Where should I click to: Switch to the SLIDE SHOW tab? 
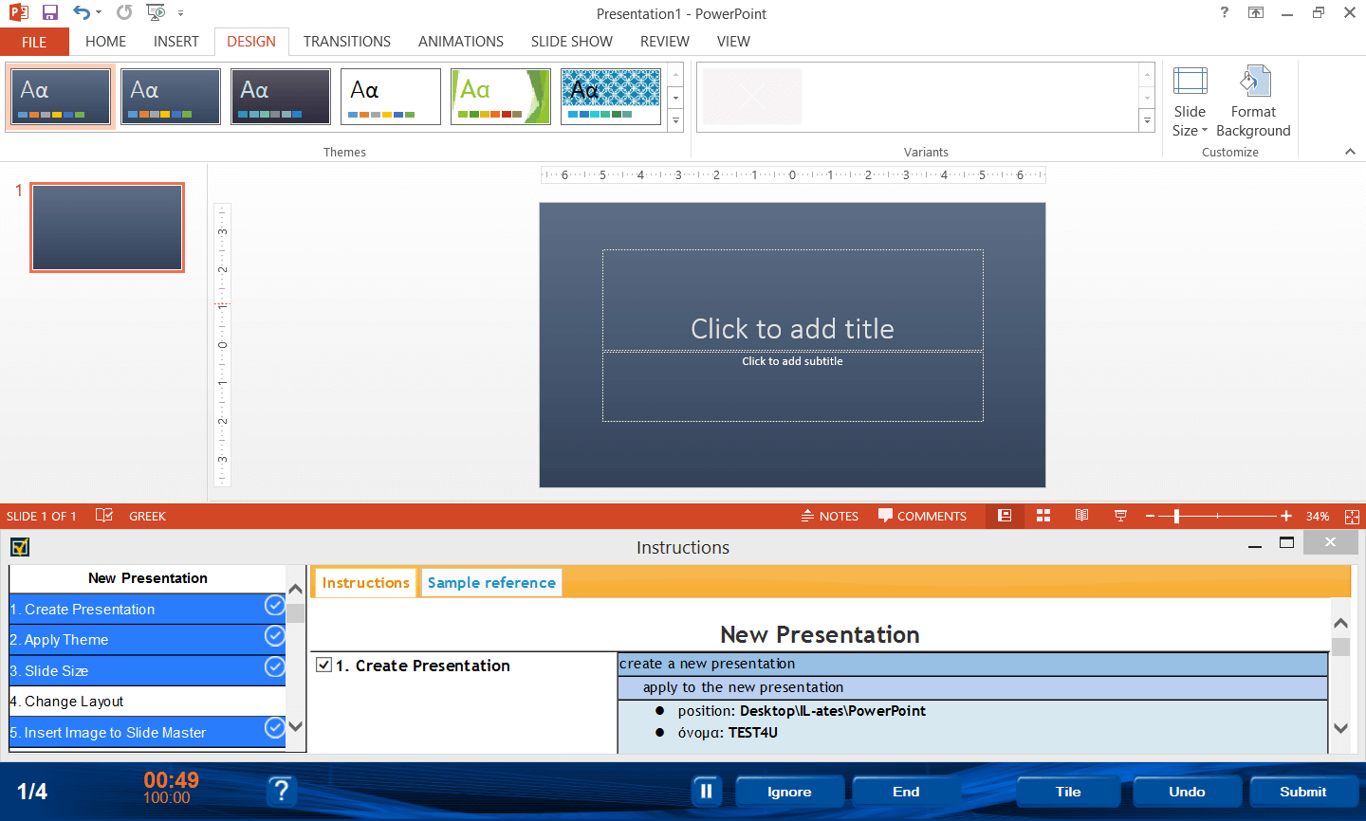coord(572,42)
